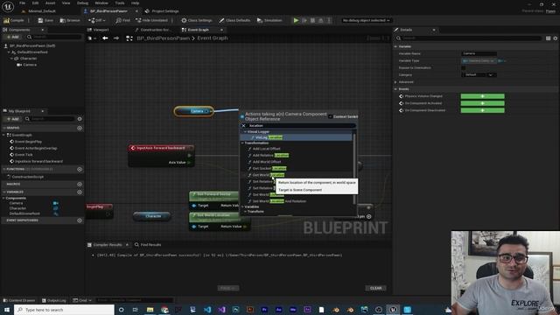Select Event BeginPlay in My Blueprint
560x315 pixels.
click(x=28, y=142)
